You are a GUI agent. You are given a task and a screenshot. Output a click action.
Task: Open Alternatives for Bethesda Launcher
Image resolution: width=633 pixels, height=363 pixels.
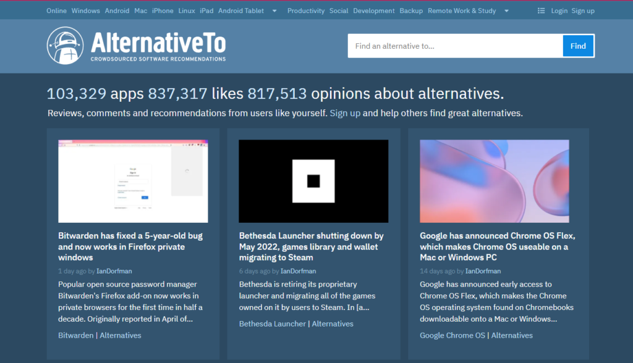coord(333,323)
